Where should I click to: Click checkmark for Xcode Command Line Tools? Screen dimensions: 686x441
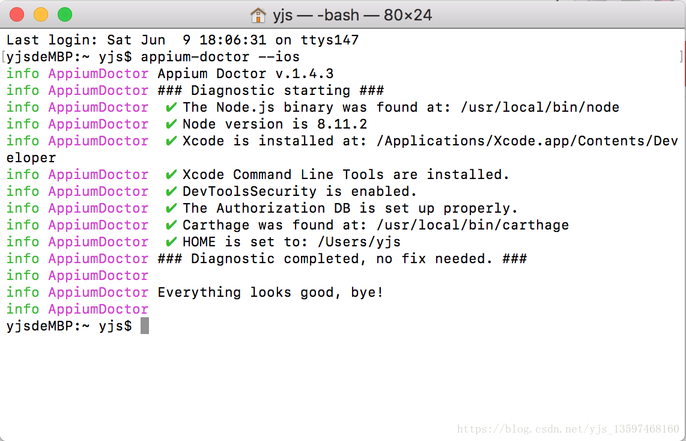171,175
